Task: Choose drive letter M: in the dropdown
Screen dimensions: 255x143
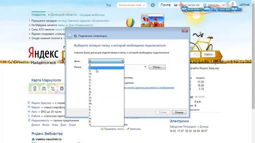Action: point(106,104)
